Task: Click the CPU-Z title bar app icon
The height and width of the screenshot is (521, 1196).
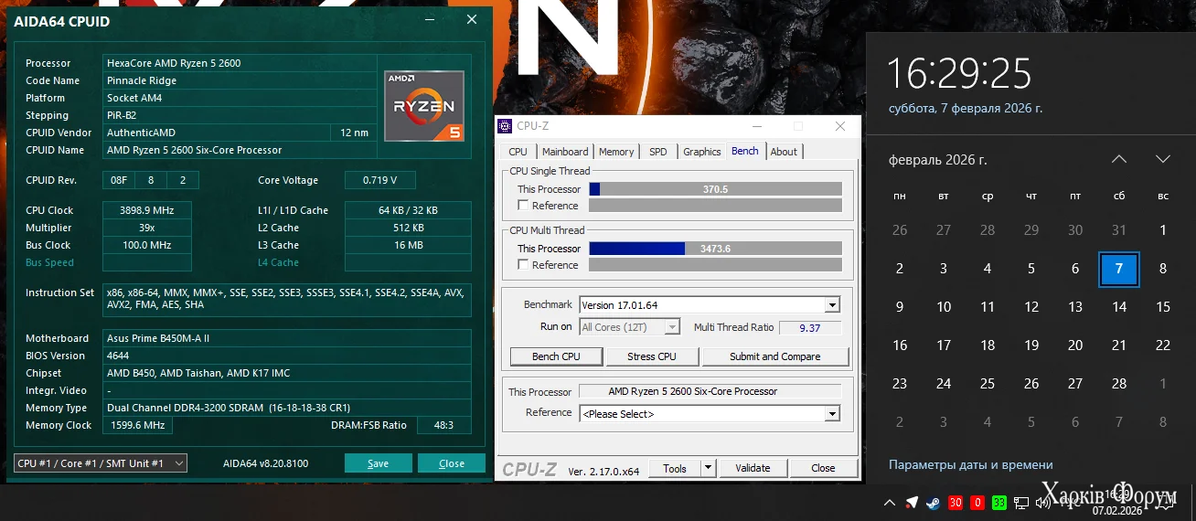Action: (505, 126)
